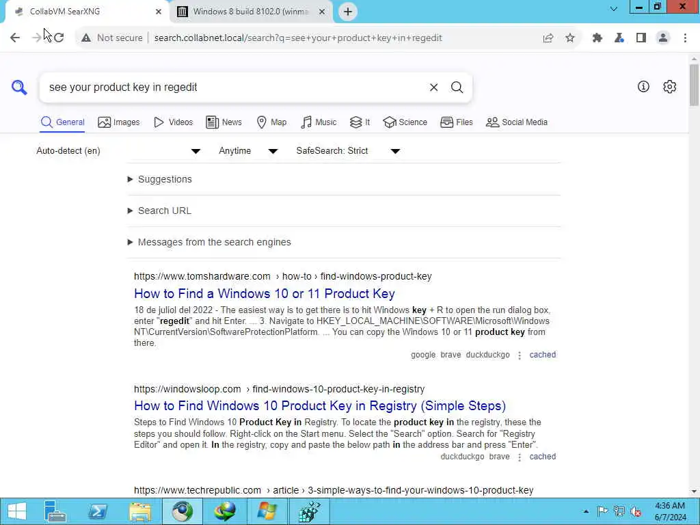Close the CollabVM SearXNG tab
700x525 pixels.
coord(159,12)
